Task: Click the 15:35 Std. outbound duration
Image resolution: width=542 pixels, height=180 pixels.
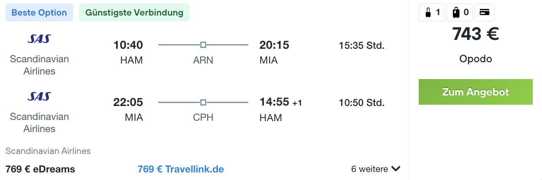Action: (x=361, y=45)
